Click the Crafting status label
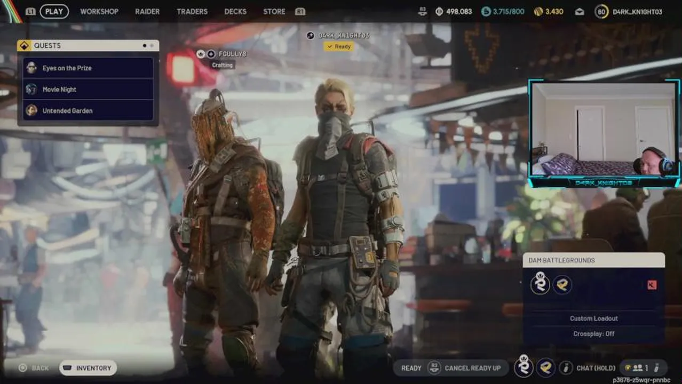The width and height of the screenshot is (682, 384). click(223, 65)
